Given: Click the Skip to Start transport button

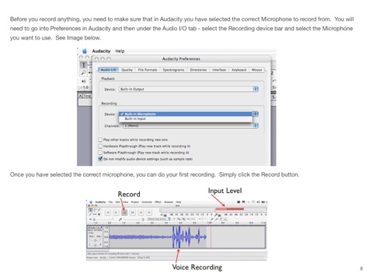Looking at the screenshot, I should click(108, 212).
